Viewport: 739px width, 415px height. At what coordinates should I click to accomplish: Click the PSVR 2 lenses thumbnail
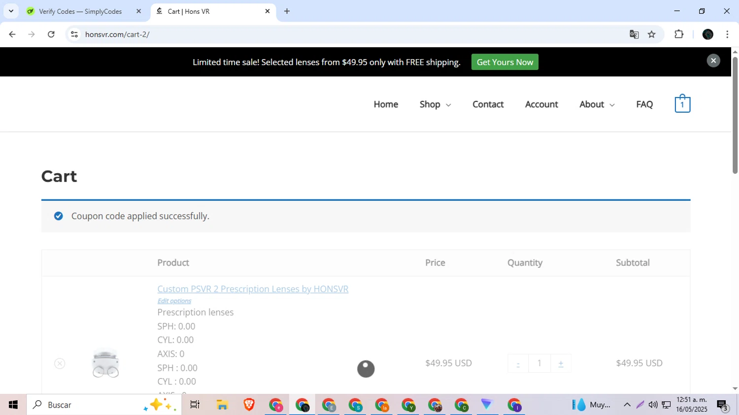point(105,363)
